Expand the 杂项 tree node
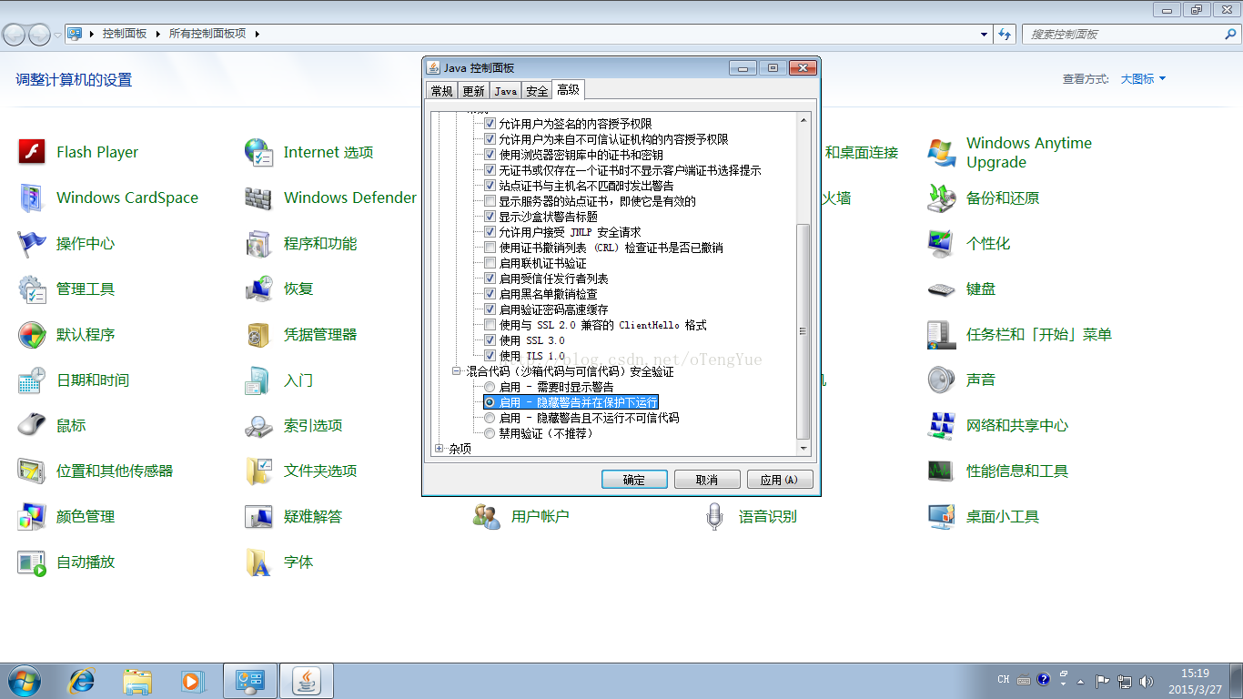 (x=440, y=448)
